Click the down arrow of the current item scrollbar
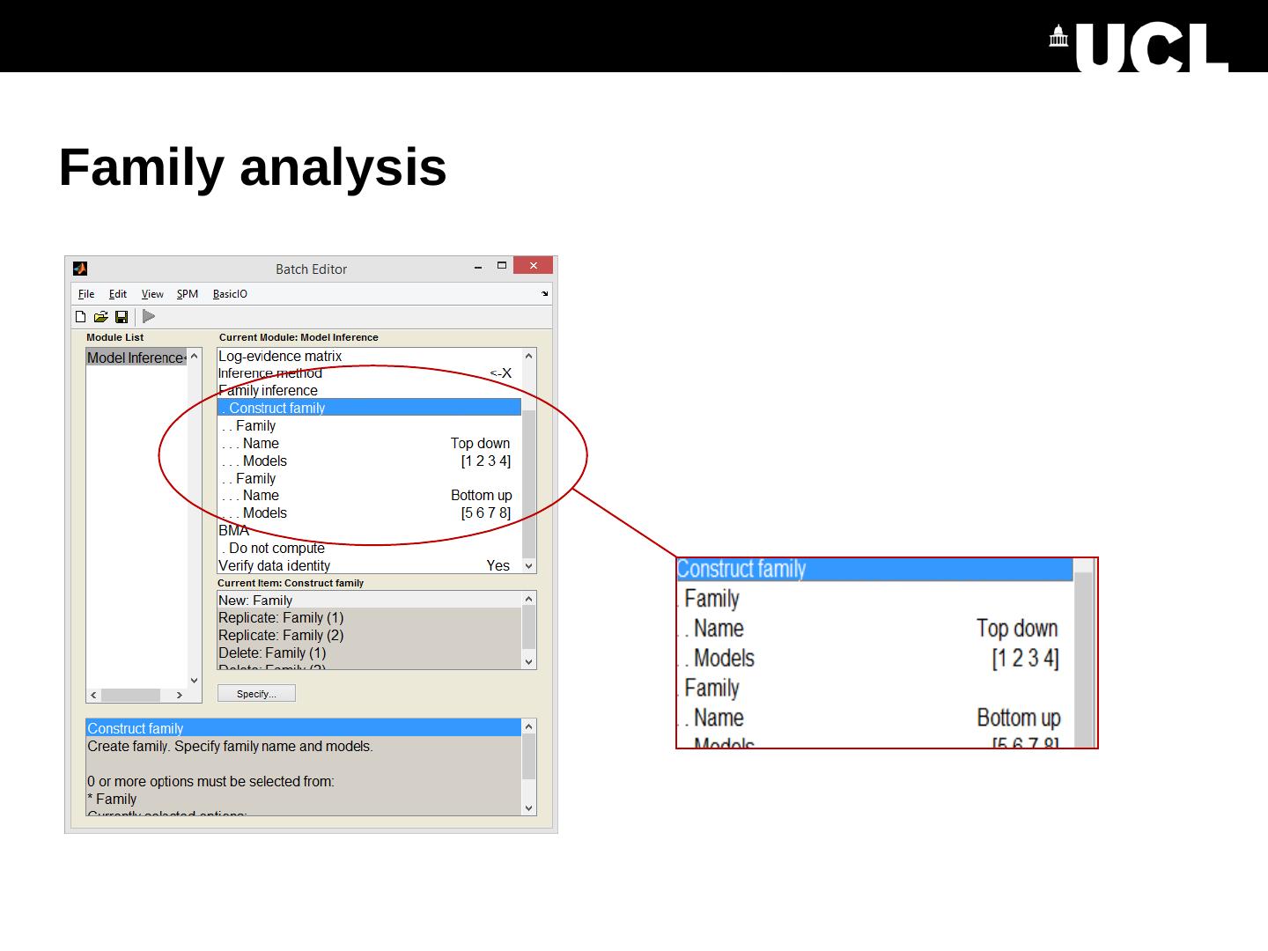 529,661
